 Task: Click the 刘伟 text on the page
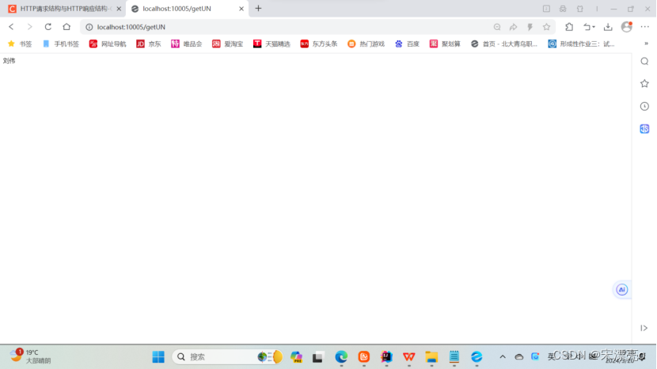pos(9,61)
